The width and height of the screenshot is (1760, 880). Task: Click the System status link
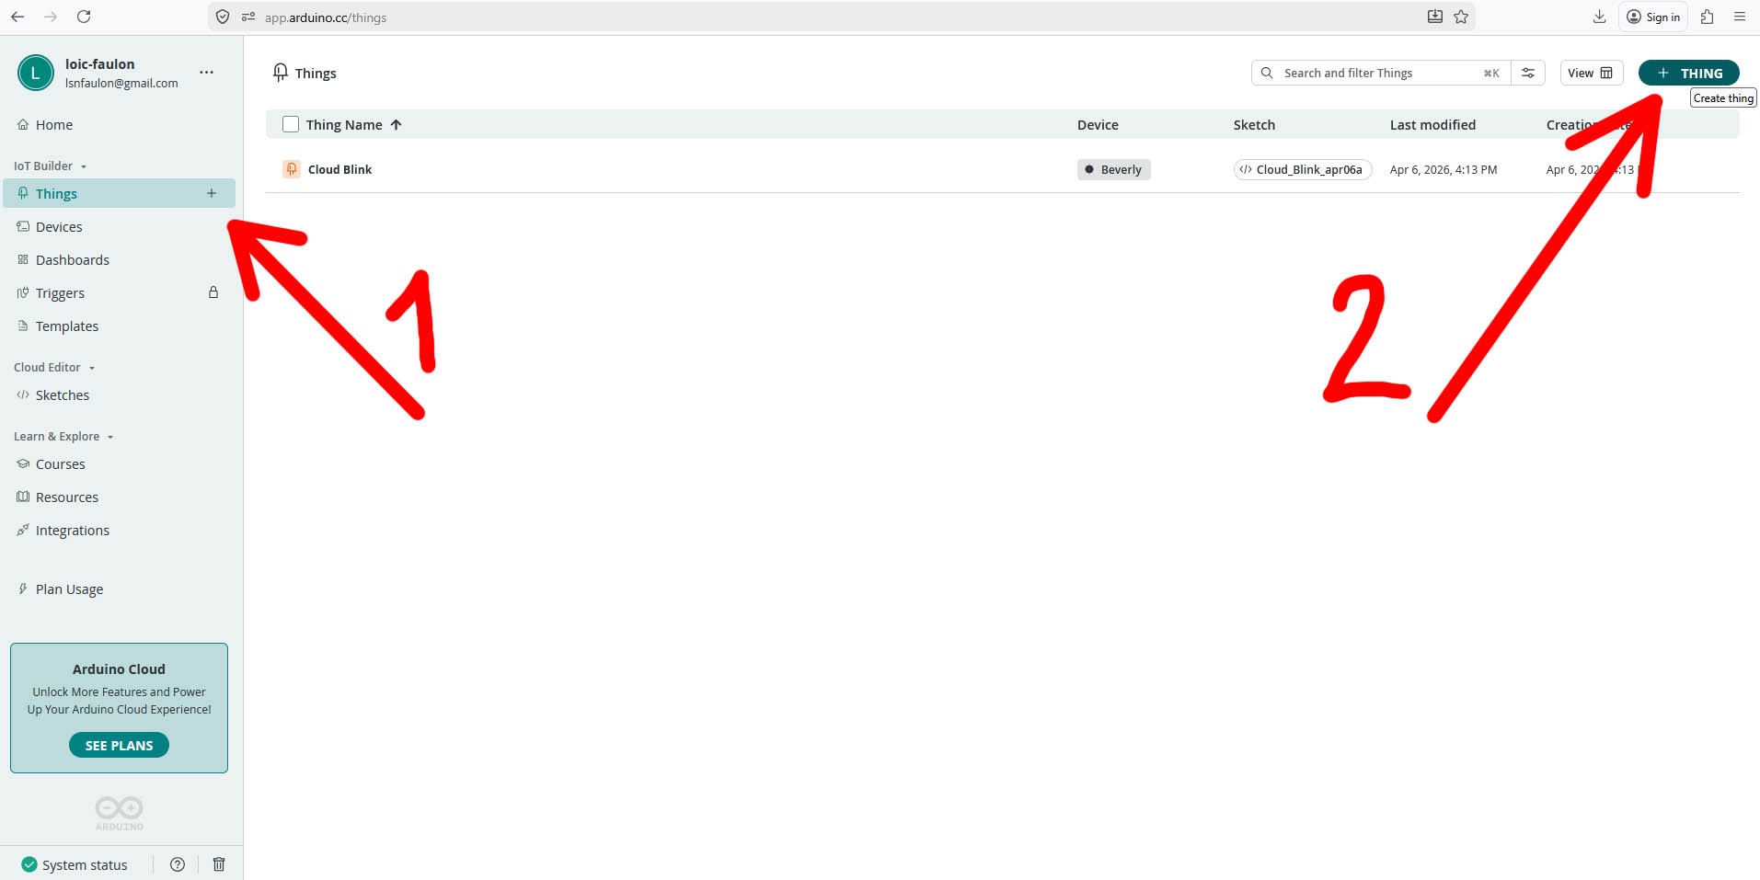pos(75,864)
